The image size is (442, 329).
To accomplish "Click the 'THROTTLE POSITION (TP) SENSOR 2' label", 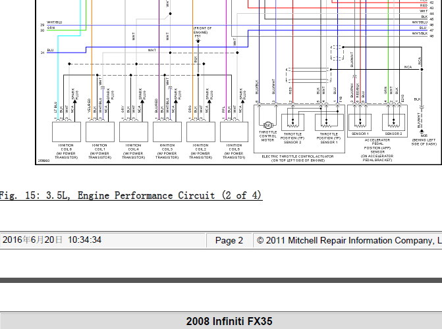I will click(292, 138).
